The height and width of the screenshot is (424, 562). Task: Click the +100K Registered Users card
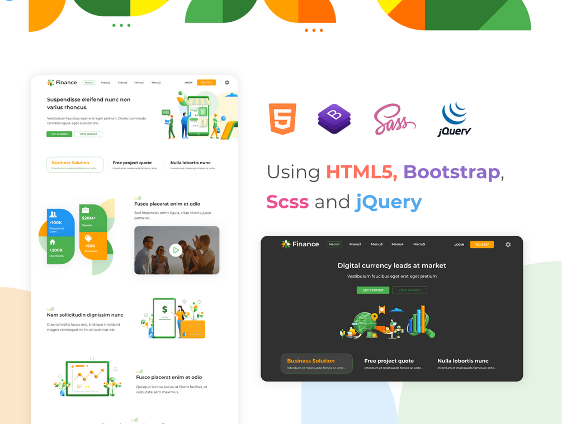point(60,222)
